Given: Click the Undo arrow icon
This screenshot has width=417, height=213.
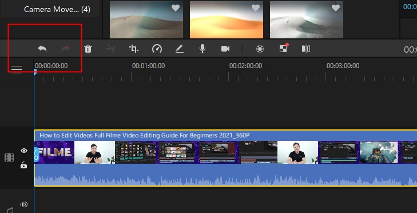Looking at the screenshot, I should 42,49.
